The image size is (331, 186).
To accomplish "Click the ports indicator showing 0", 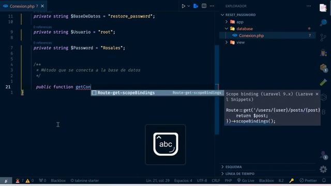I will (42, 180).
